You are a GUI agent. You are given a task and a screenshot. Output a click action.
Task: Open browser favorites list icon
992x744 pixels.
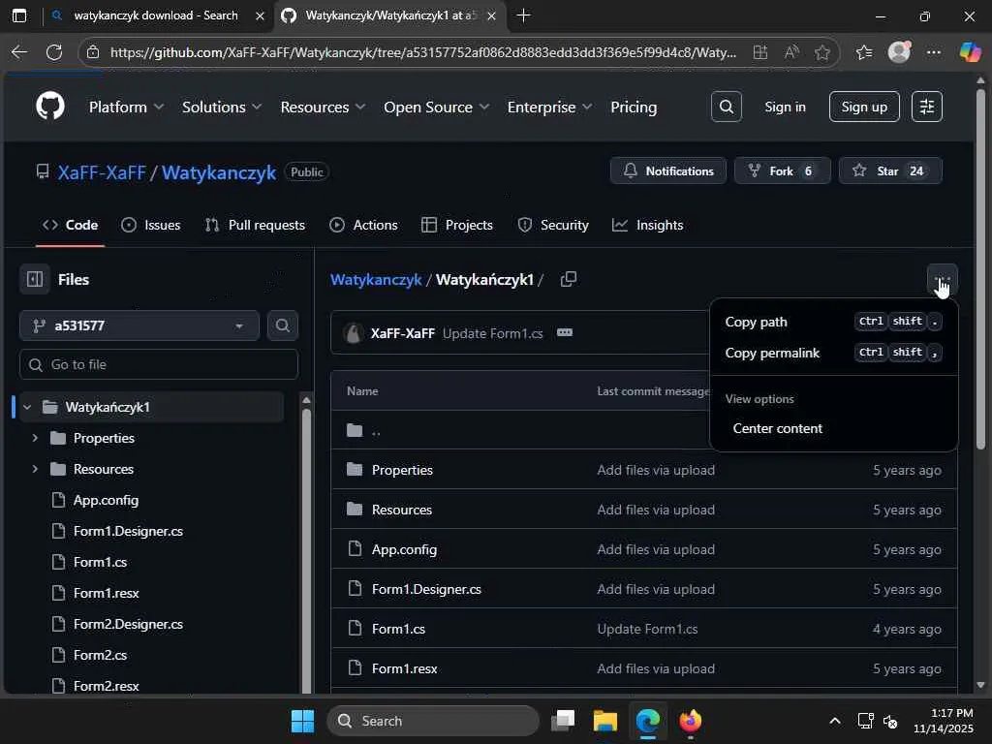pyautogui.click(x=864, y=52)
